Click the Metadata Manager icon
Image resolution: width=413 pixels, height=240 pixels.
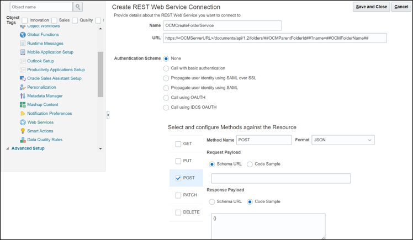23,96
